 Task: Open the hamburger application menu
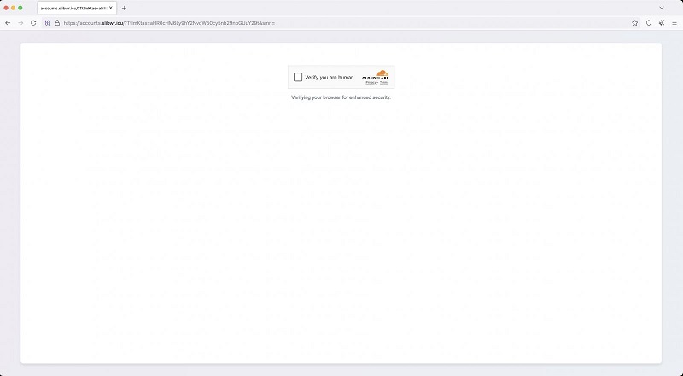coord(674,23)
